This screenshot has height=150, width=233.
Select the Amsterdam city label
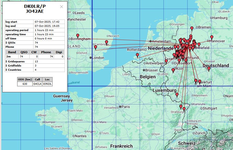[x=162, y=41]
